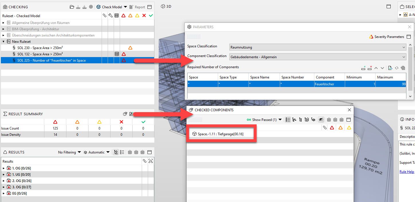This screenshot has height=202, width=415.
Task: Maximize the Checking panel view
Action: click(x=149, y=7)
